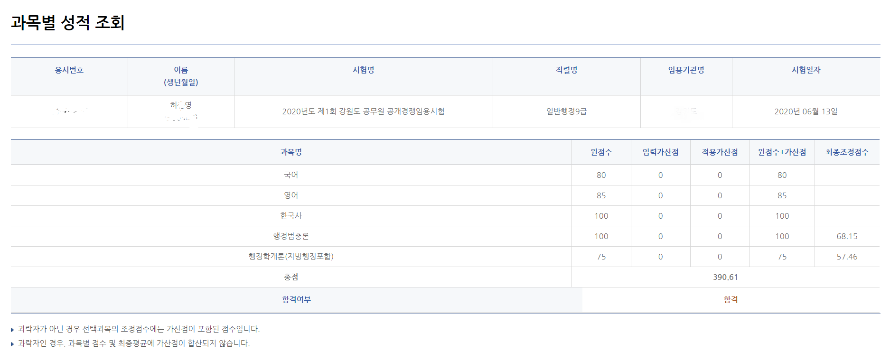Click the triangle bullet before the second note
The image size is (890, 361).
[x=12, y=344]
